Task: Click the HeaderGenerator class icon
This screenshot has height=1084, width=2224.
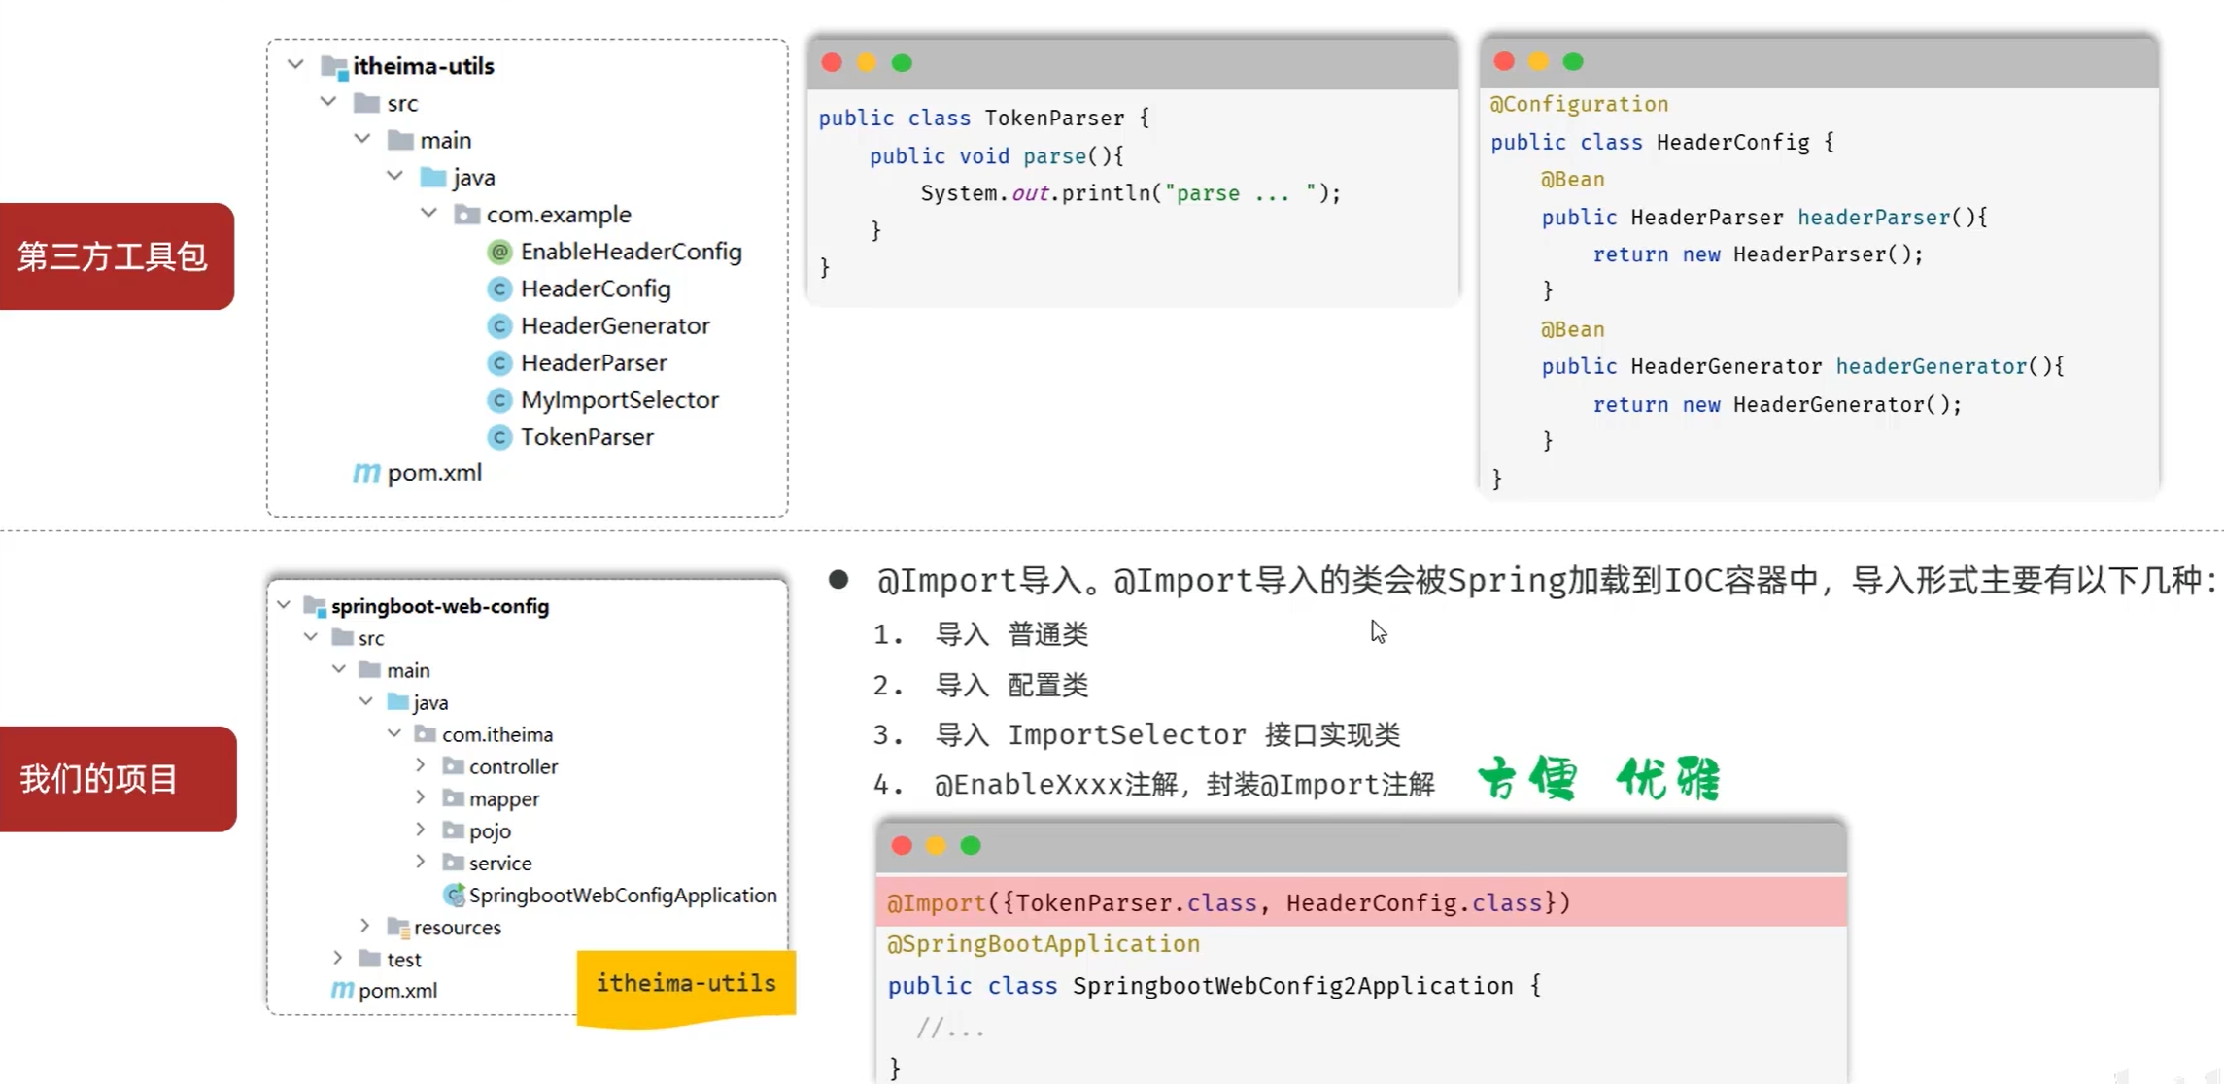Action: [499, 326]
